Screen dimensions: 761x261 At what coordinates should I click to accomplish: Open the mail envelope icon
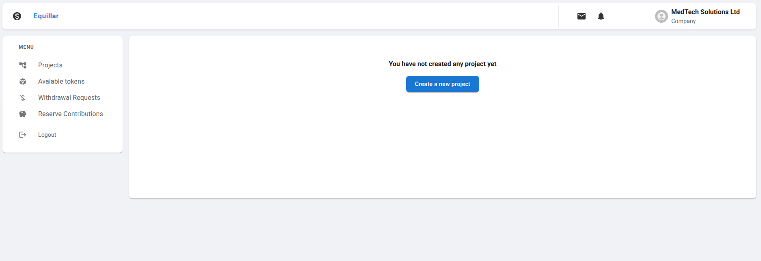tap(582, 16)
